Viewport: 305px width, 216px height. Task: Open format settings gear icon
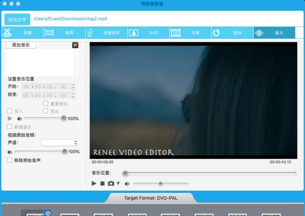coord(48,213)
